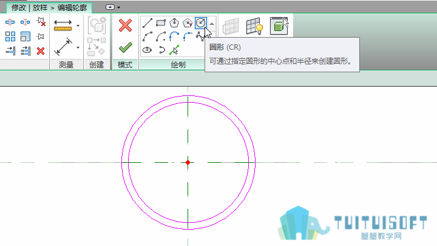Select the Pick Lines tool
The width and height of the screenshot is (437, 246).
174,50
